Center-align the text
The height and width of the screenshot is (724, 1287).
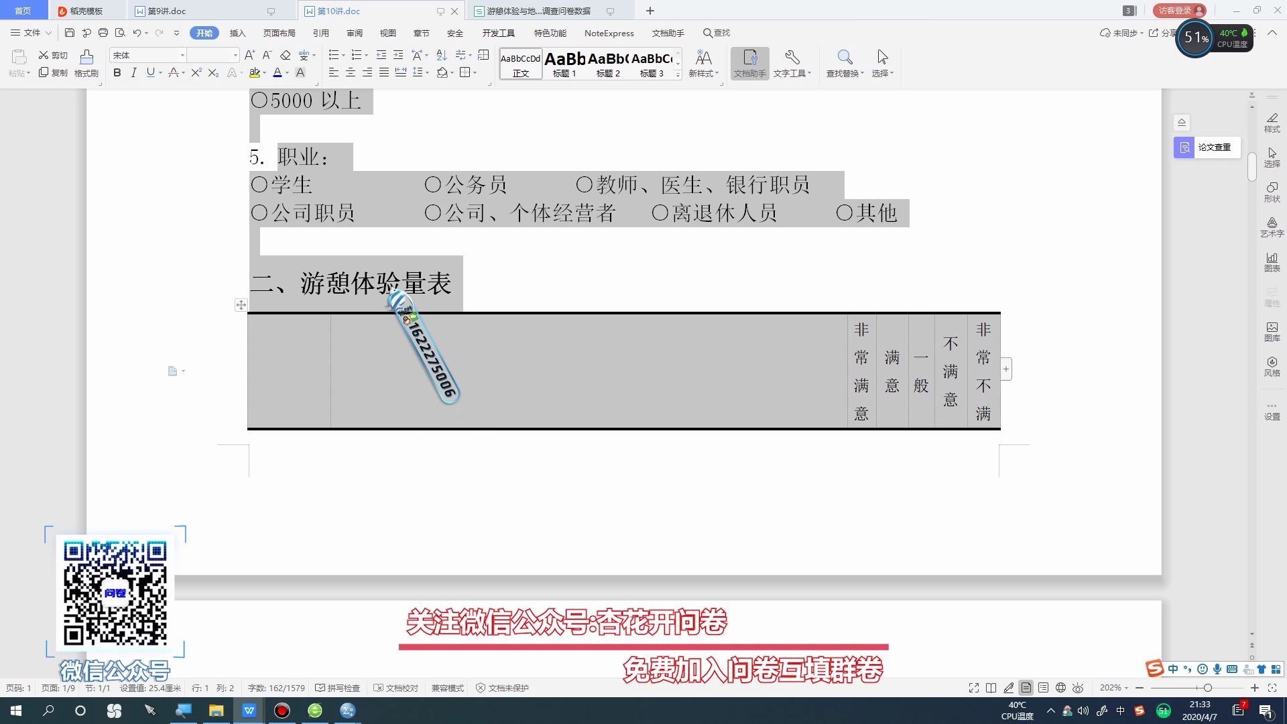click(350, 72)
